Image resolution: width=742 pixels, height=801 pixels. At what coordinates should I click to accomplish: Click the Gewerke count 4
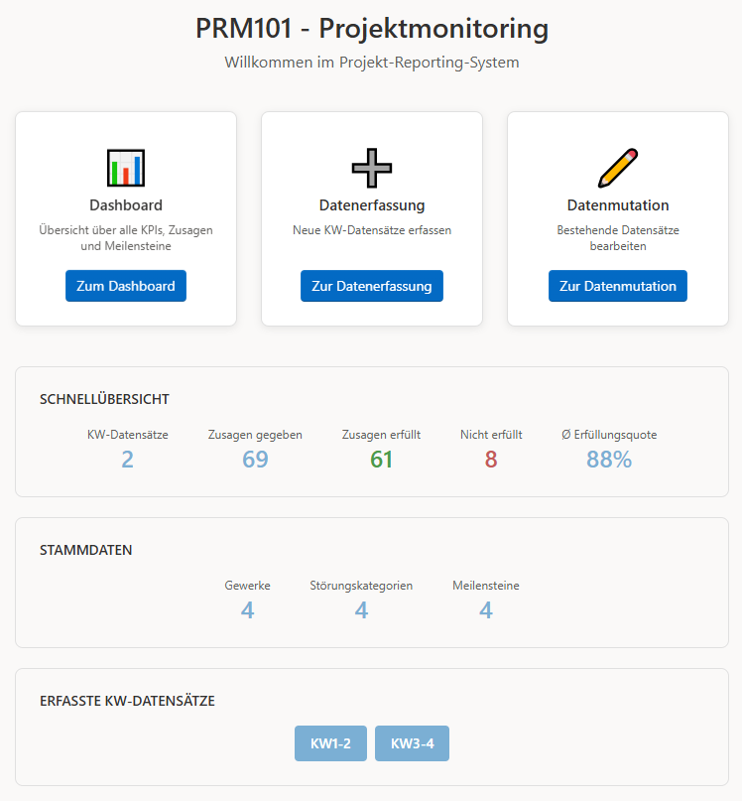248,610
